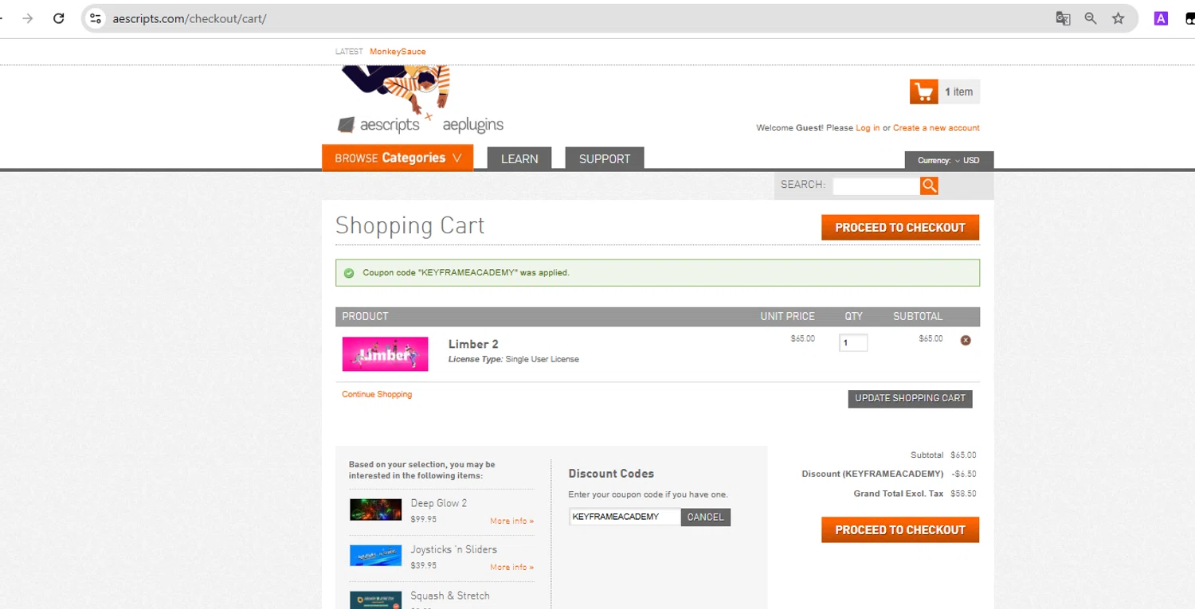1195x609 pixels.
Task: Open the purple A browser extension
Action: coord(1161,18)
